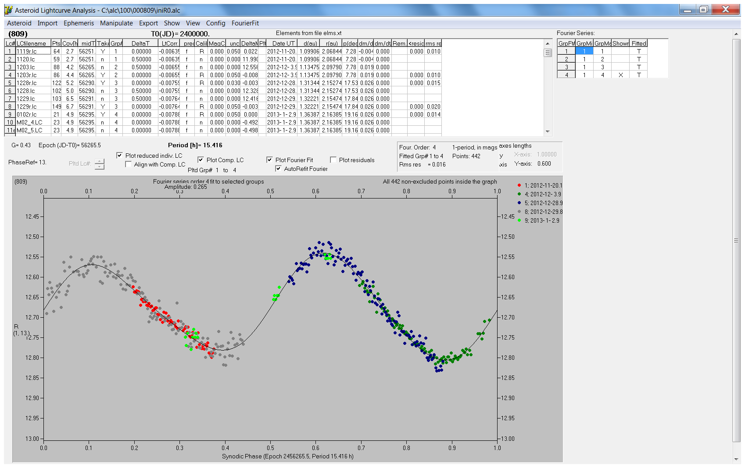Click the DeltaT column header

tap(140, 43)
